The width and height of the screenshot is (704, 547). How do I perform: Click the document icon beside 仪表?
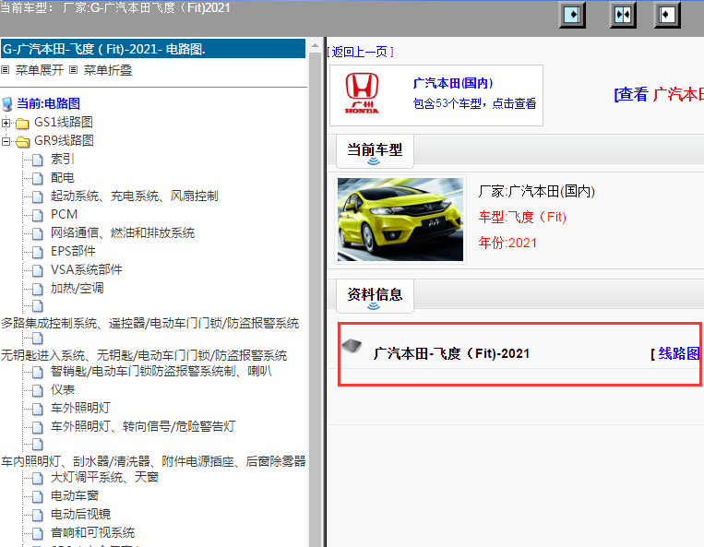tap(38, 390)
